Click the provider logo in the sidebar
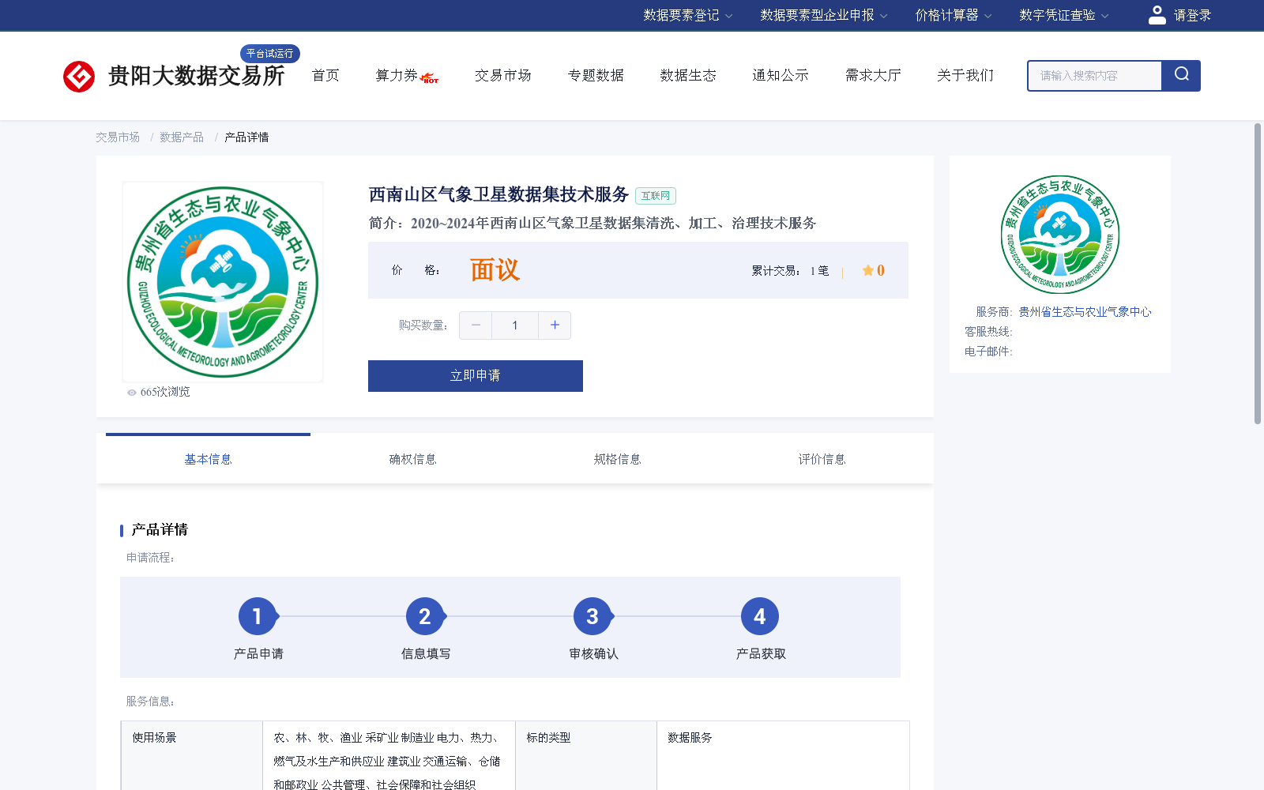Image resolution: width=1264 pixels, height=790 pixels. [x=1060, y=235]
